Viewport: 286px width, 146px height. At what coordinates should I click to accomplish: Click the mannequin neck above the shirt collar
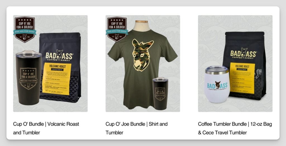pyautogui.click(x=142, y=25)
